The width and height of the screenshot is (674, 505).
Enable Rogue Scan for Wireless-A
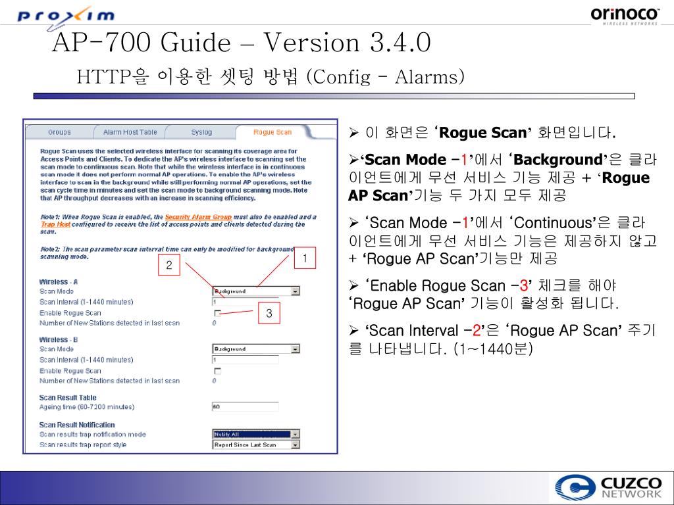click(217, 313)
